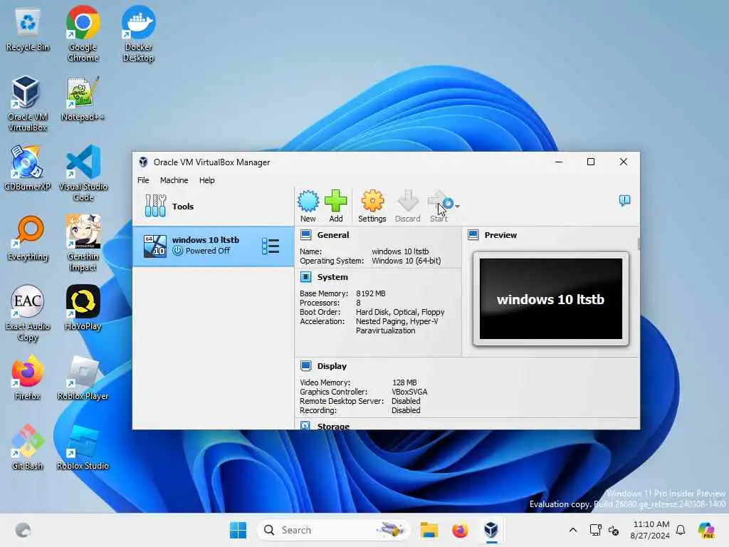
Task: Click the System section chip icon
Action: (x=305, y=277)
